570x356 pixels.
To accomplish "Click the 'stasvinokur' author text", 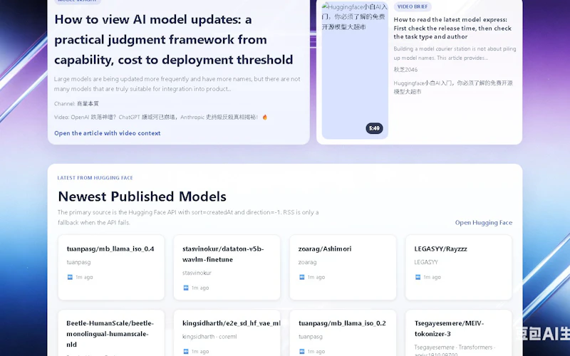I will [197, 273].
